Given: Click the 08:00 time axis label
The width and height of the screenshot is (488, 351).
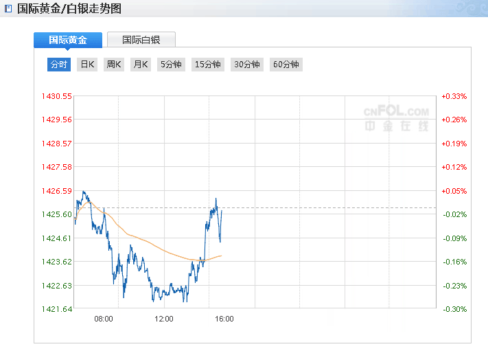Looking at the screenshot, I should [x=104, y=319].
